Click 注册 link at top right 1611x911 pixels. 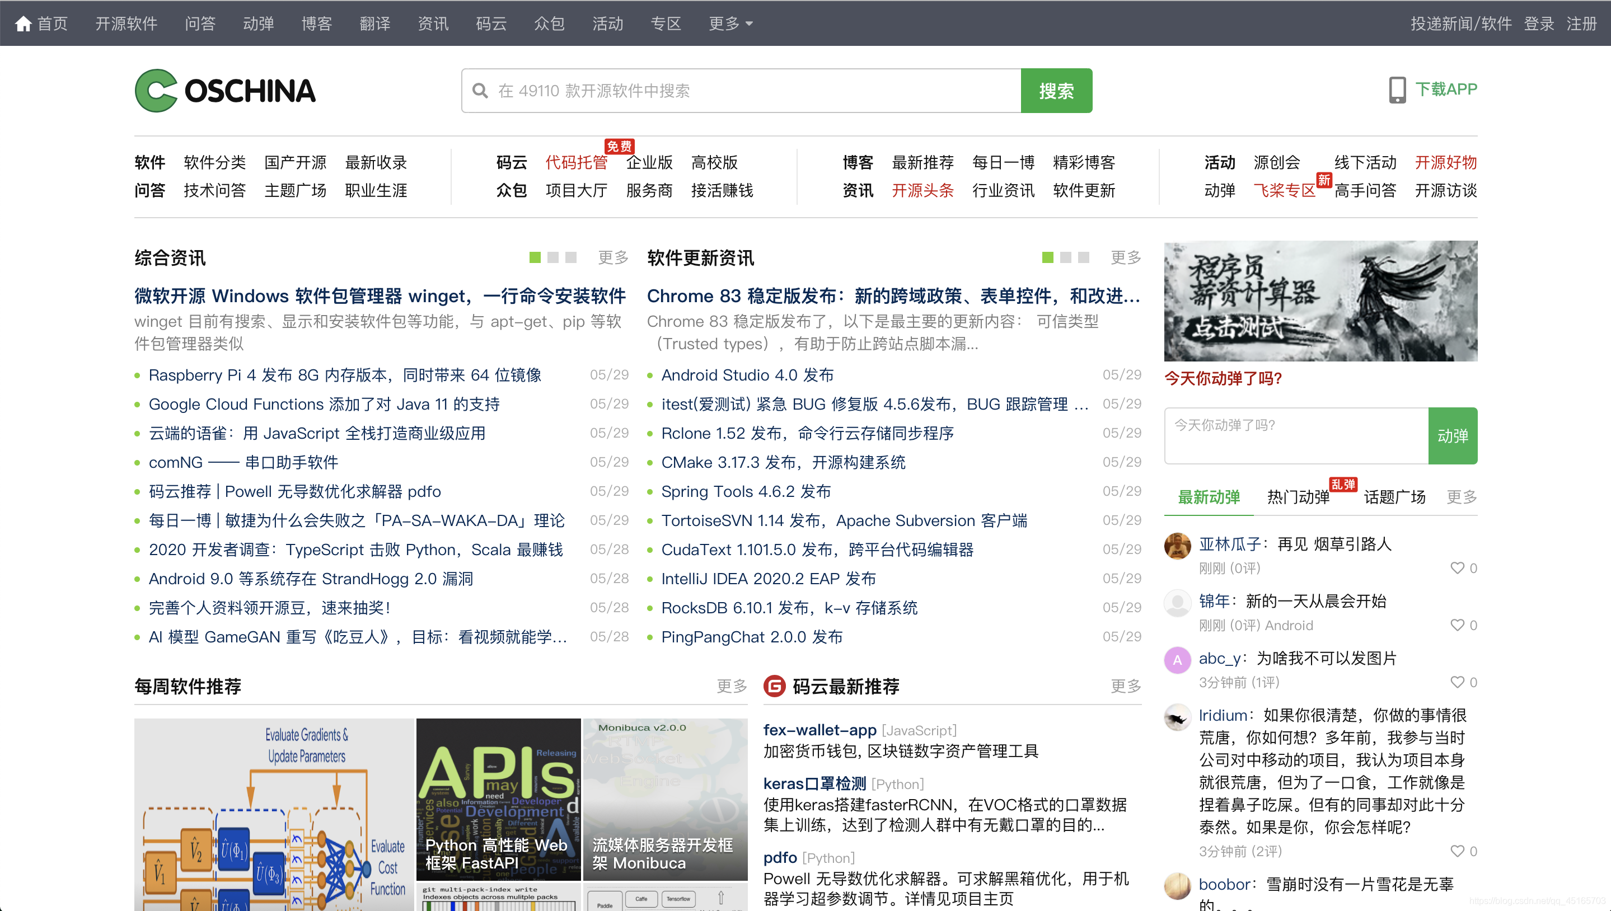click(x=1581, y=24)
